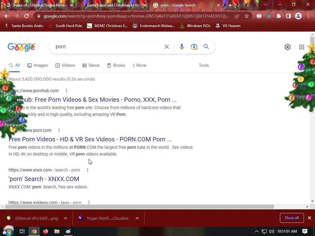Open South Hard Pole bookmark
Screen dimensions: 315x236
pos(65,26)
